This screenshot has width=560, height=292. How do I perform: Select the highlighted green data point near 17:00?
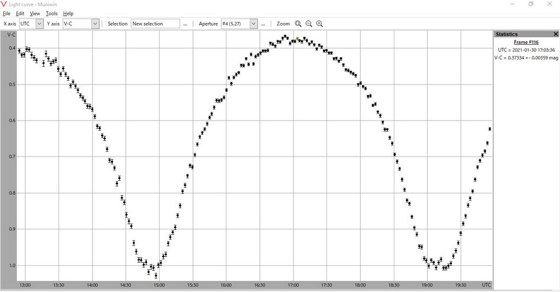pyautogui.click(x=297, y=39)
